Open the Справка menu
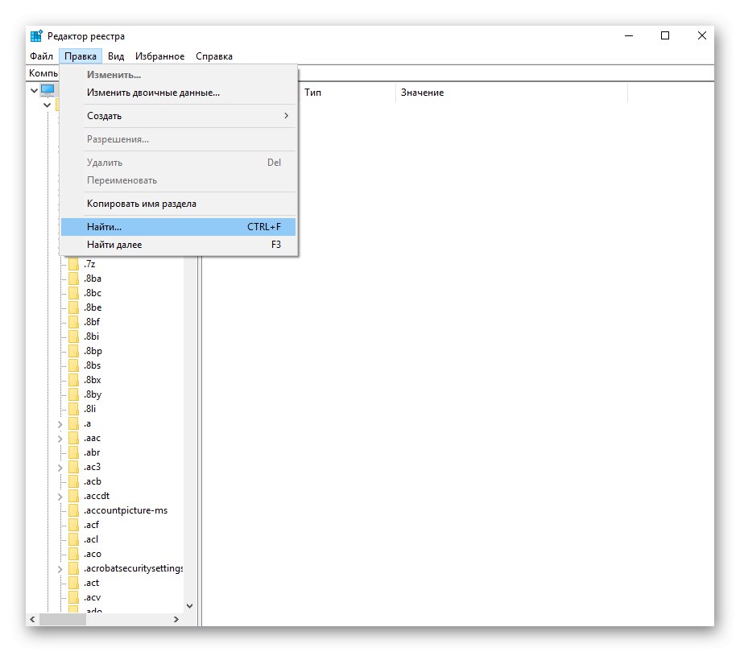This screenshot has height=652, width=740. (x=214, y=56)
